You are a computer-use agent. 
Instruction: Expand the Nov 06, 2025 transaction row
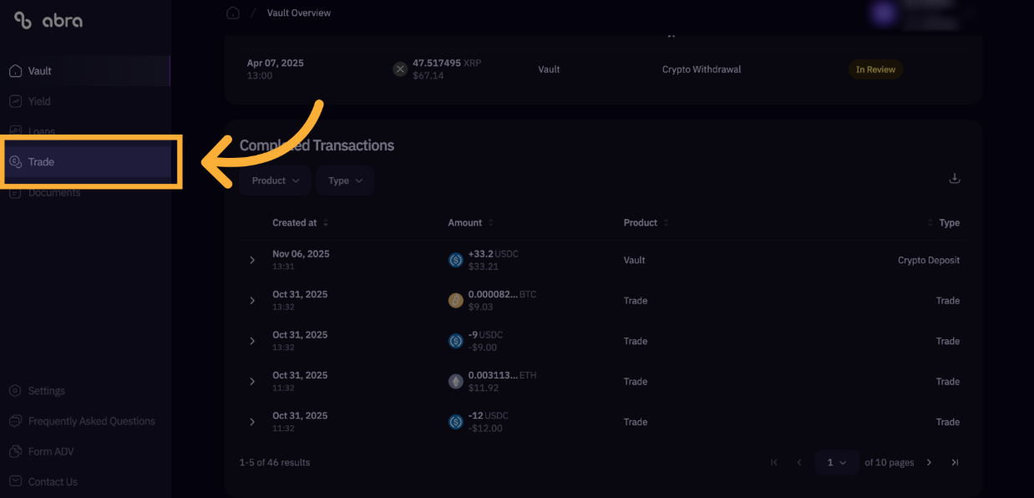coord(252,261)
